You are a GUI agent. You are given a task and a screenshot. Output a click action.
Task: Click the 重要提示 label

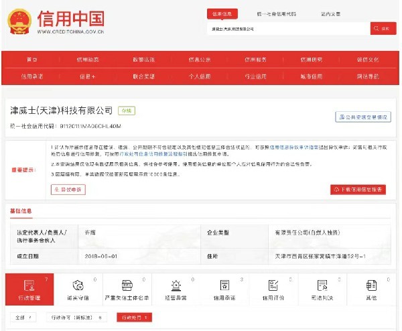23,170
